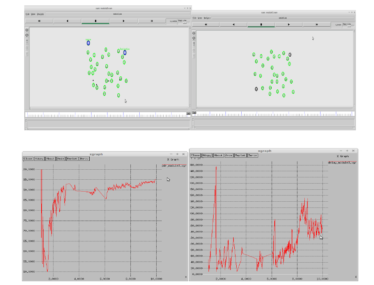
Task: Toggle Deriv in delay xgraph window
Action: pos(252,155)
